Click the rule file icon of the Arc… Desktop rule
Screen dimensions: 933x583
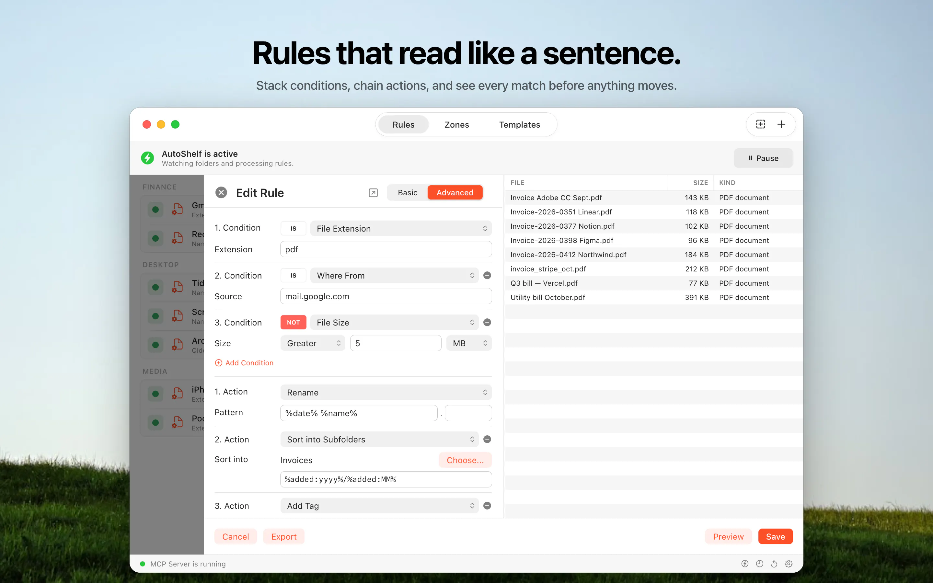177,345
